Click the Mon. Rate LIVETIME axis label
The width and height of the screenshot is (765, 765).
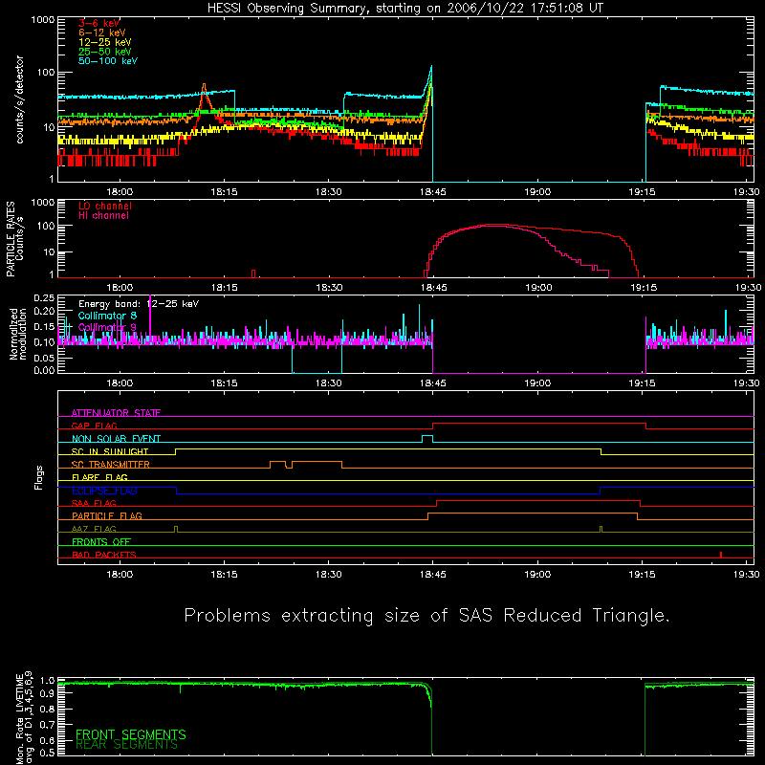coord(25,718)
